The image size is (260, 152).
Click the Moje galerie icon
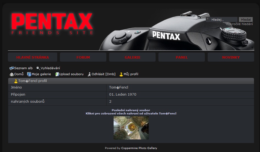[29, 74]
